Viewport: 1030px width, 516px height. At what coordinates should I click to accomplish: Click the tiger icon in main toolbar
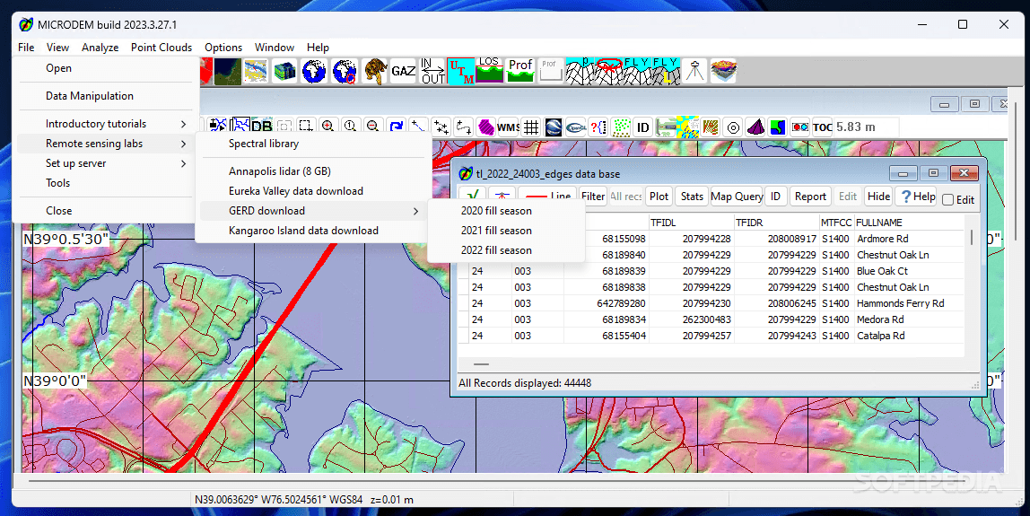click(374, 70)
